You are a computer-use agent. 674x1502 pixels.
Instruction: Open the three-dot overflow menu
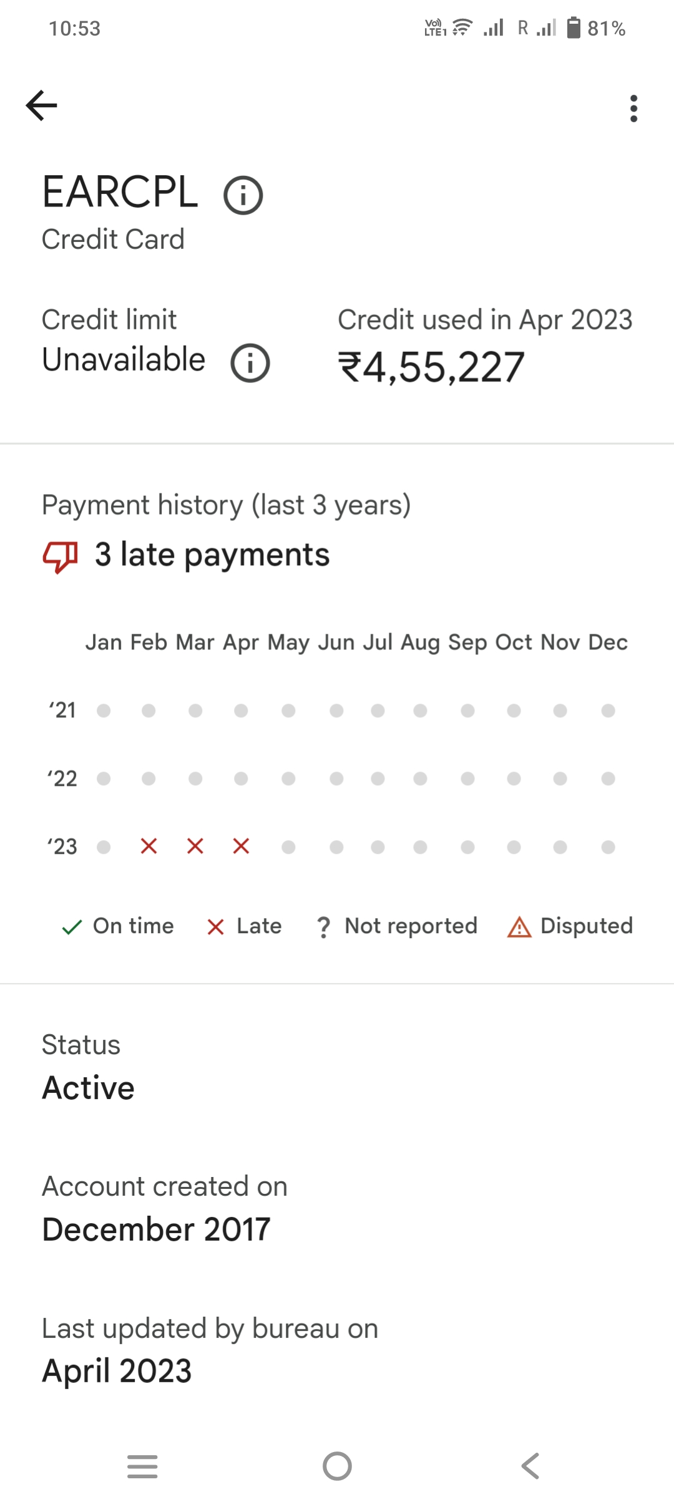click(x=633, y=109)
